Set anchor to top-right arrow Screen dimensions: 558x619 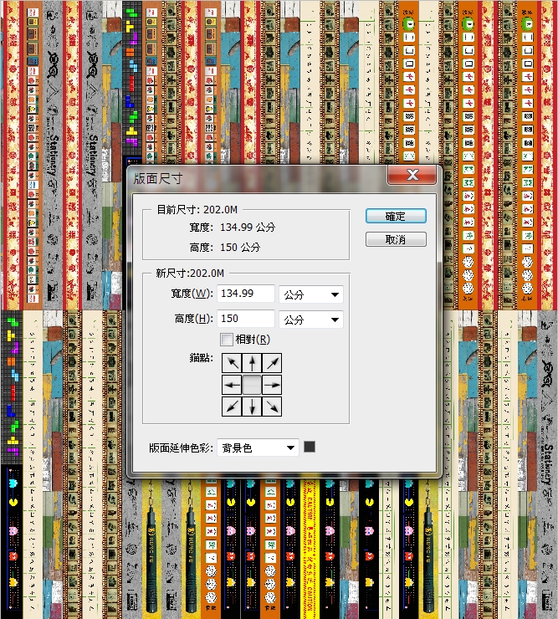[x=272, y=364]
